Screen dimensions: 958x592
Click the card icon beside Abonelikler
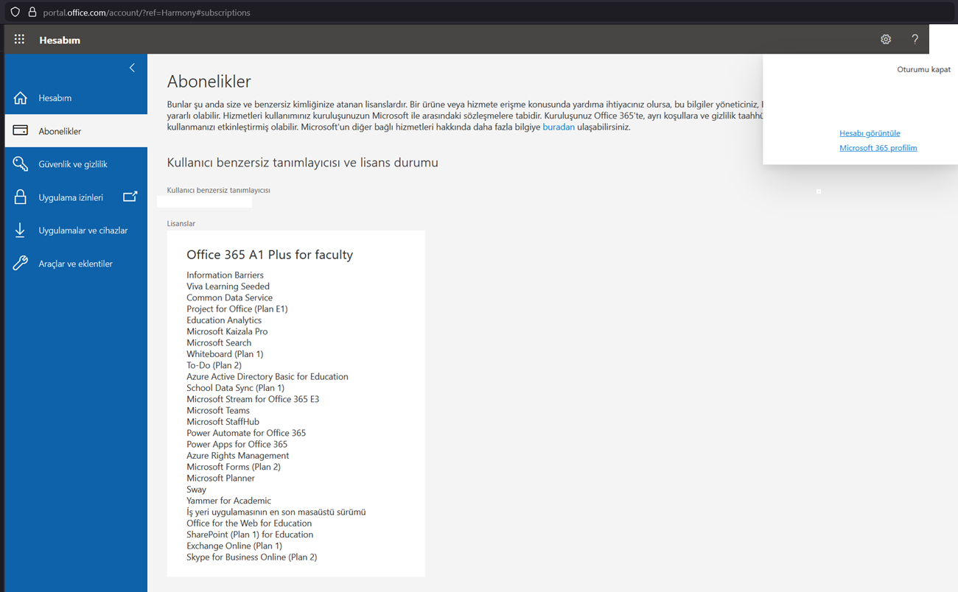[21, 131]
